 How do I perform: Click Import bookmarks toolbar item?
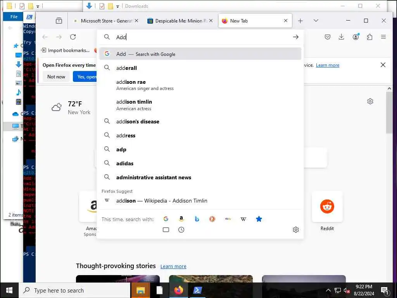(x=65, y=50)
